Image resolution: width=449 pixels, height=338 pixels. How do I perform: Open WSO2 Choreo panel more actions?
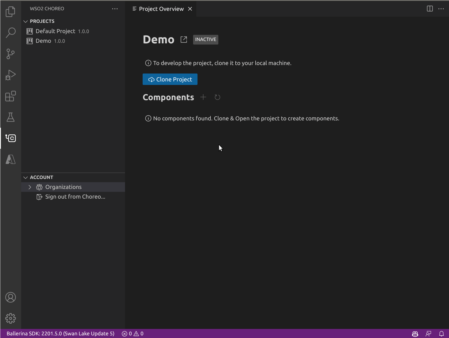point(115,9)
